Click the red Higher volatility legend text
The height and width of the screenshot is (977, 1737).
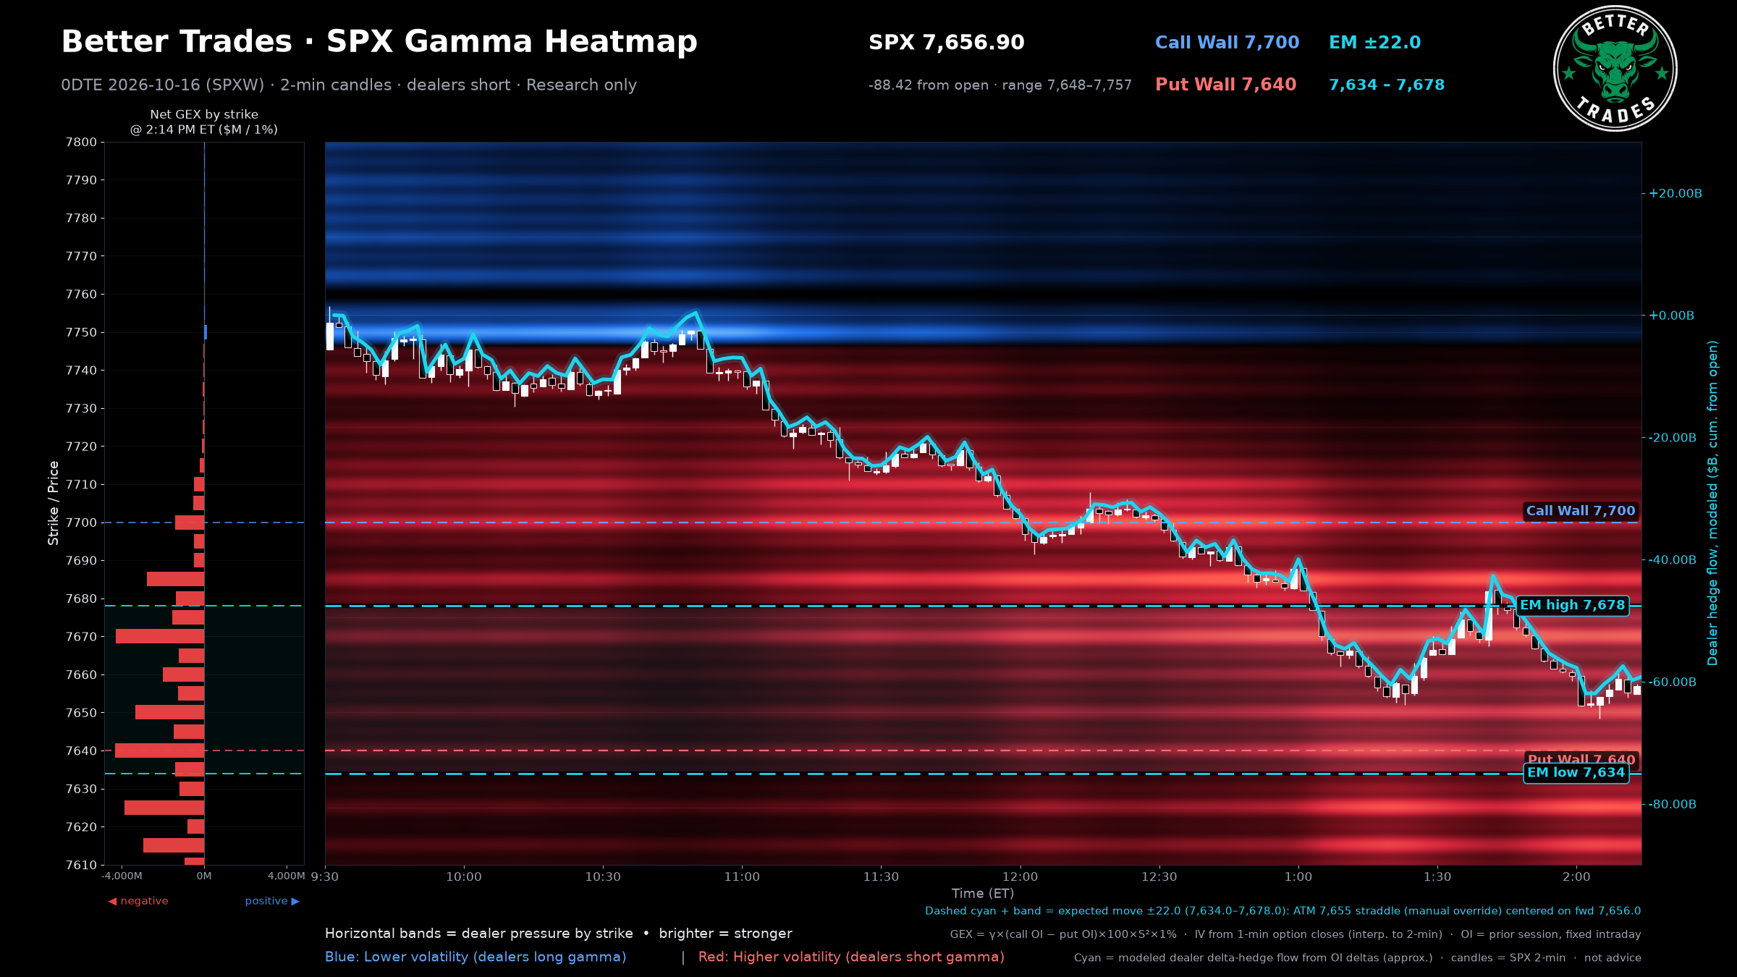[851, 957]
